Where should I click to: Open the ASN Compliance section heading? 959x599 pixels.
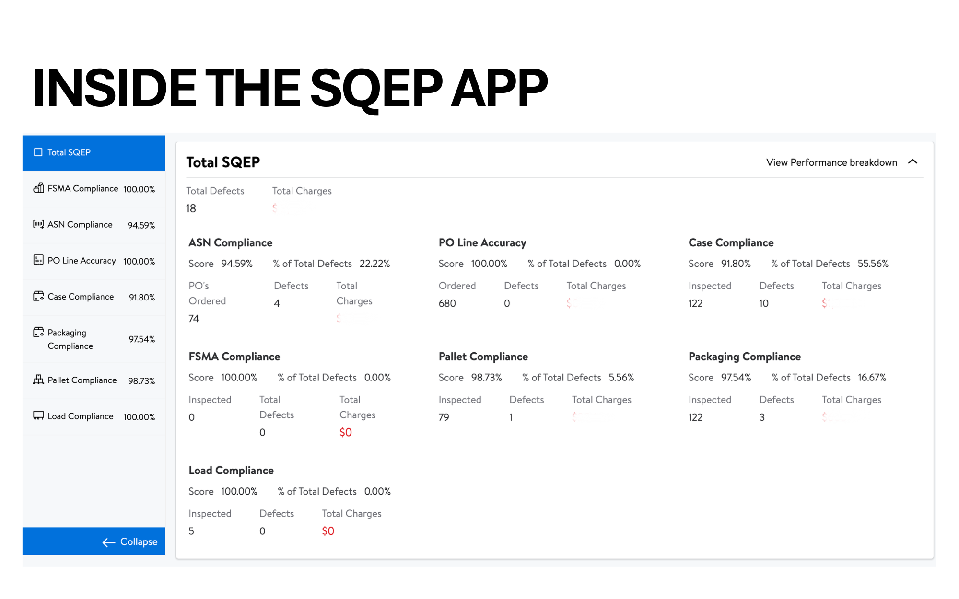[x=230, y=243]
